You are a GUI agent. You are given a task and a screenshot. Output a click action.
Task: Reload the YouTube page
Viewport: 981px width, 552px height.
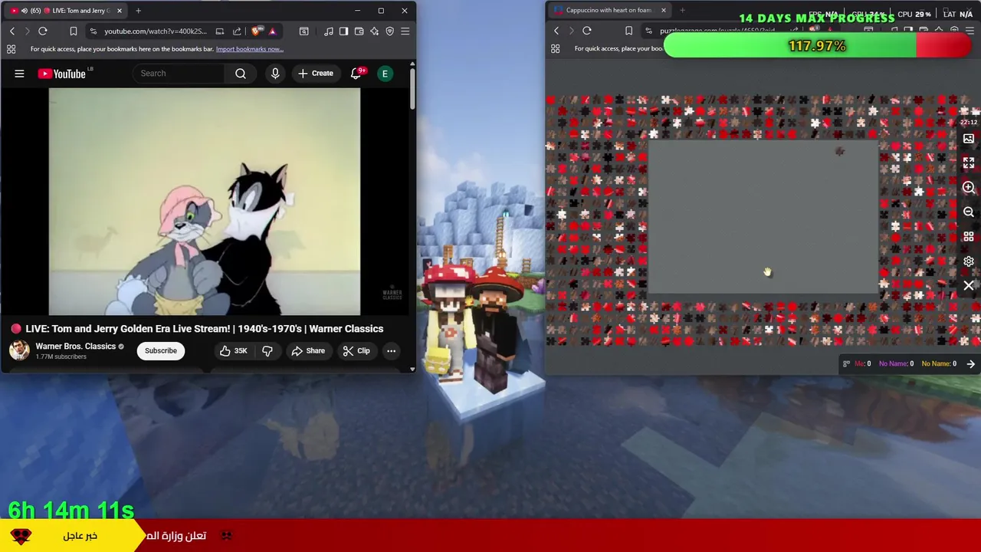pyautogui.click(x=43, y=31)
